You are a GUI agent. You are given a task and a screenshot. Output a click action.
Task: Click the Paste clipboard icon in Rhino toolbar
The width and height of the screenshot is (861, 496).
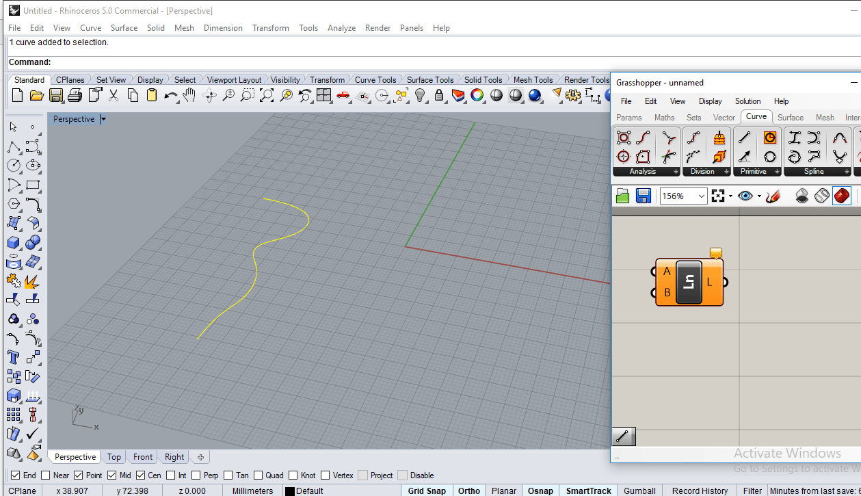coord(152,96)
